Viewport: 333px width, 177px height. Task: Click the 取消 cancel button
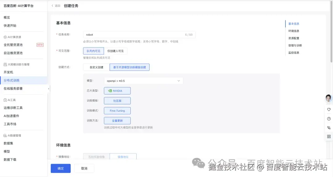[84, 168]
